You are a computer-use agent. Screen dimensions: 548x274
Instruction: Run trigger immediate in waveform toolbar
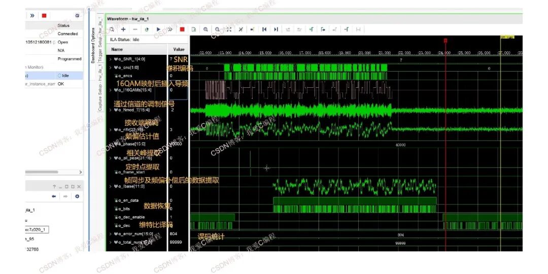point(170,29)
